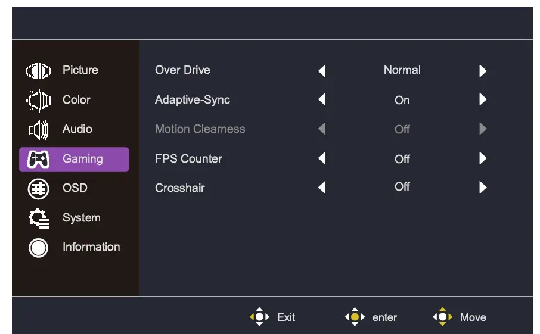Click right arrow for Adaptive-Sync
The width and height of the screenshot is (540, 334).
click(x=483, y=99)
